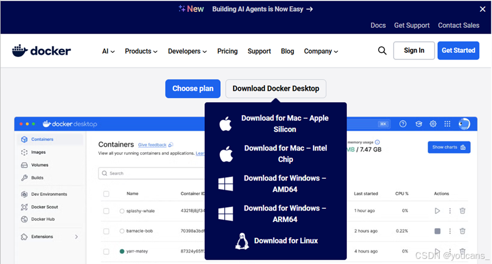The width and height of the screenshot is (492, 264).
Task: Open the Get Support link
Action: click(x=412, y=26)
